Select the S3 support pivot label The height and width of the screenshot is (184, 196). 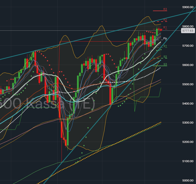click(165, 64)
